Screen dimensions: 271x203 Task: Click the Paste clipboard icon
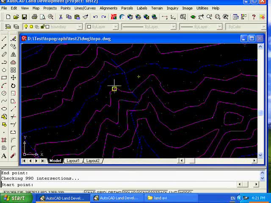coord(77,17)
